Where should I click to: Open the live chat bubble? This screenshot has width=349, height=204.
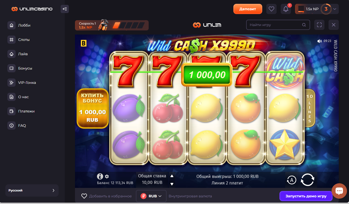point(339,191)
